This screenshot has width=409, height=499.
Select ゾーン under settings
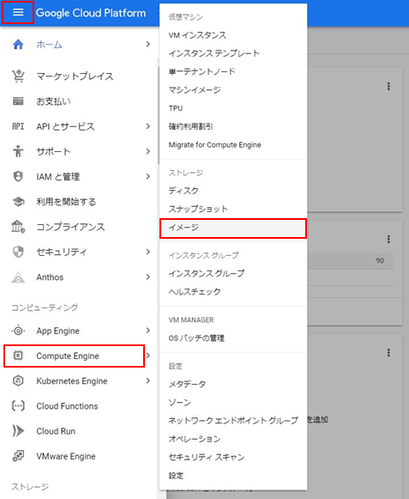coord(233,402)
